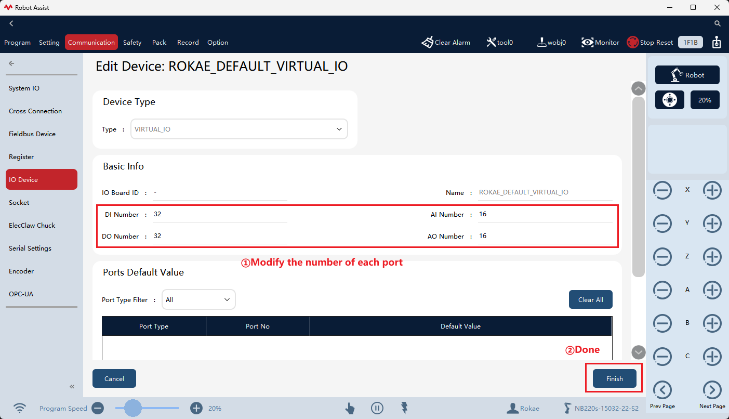The image size is (729, 419).
Task: Click the AO Number input field
Action: tap(545, 236)
